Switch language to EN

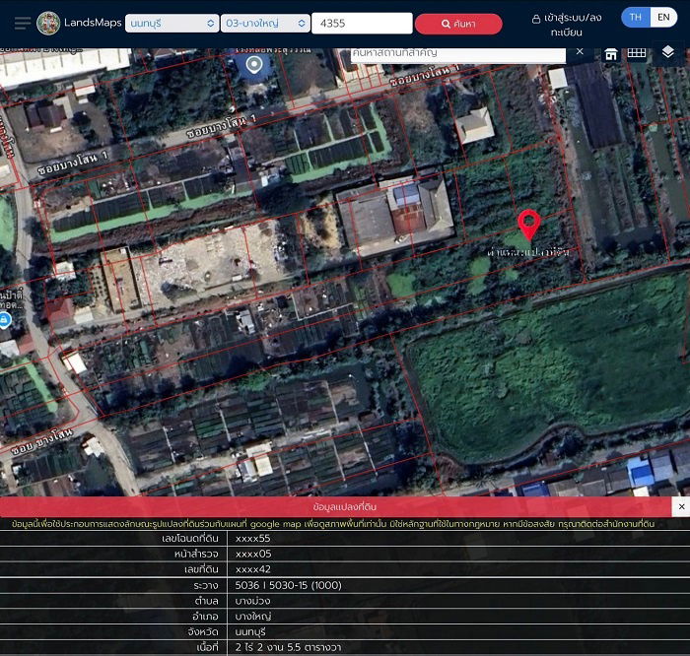coord(663,18)
